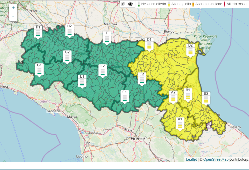Click the Allerta rossa legend swatch
The image size is (249, 170).
pyautogui.click(x=225, y=4)
